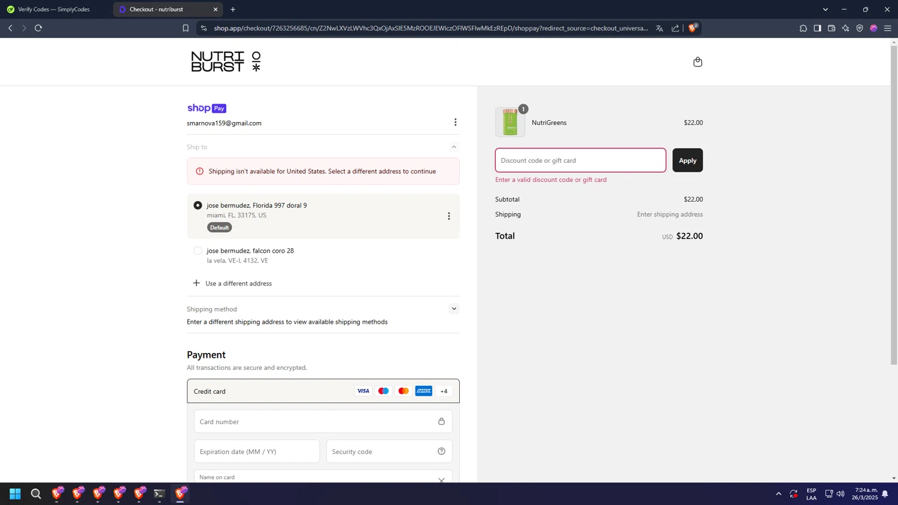Viewport: 898px width, 505px height.
Task: Go back to the previous page
Action: click(10, 28)
